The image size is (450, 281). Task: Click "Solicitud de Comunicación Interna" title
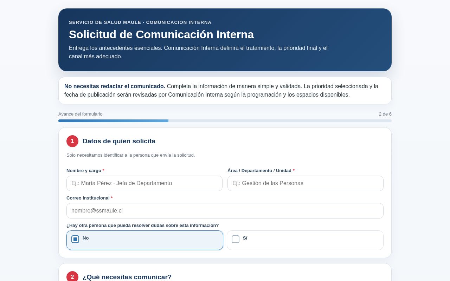point(161,34)
